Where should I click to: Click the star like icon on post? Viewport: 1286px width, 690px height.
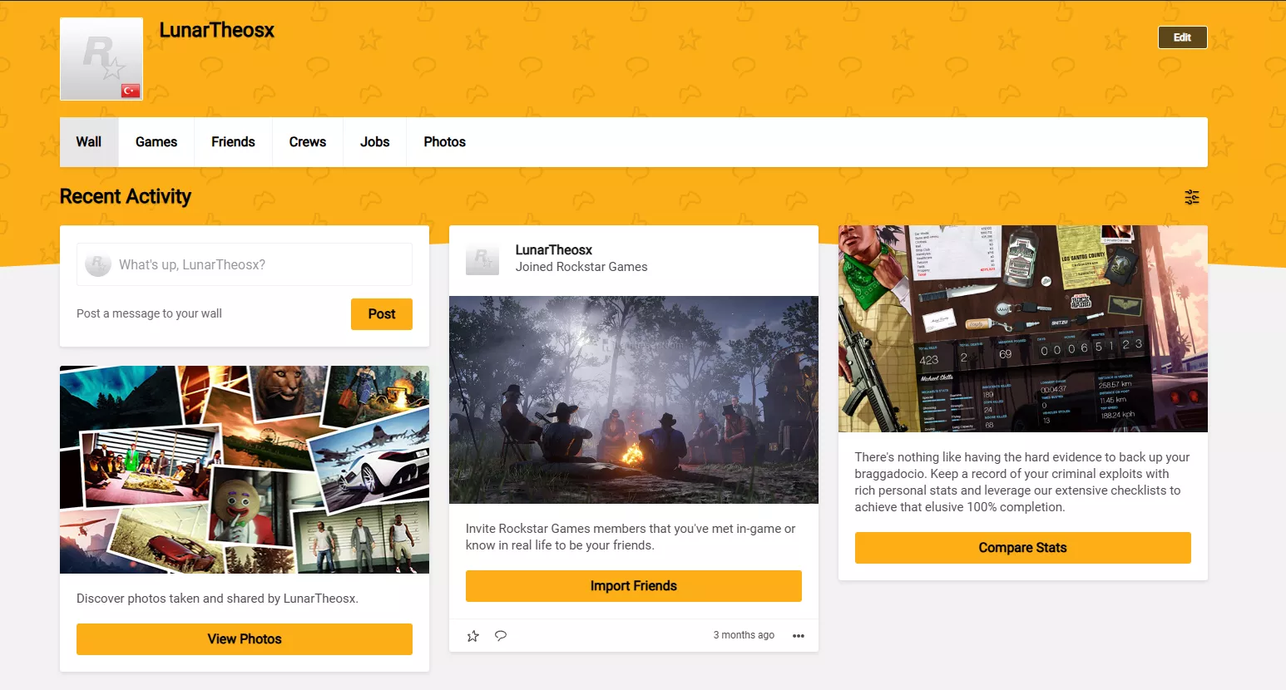[x=473, y=636]
